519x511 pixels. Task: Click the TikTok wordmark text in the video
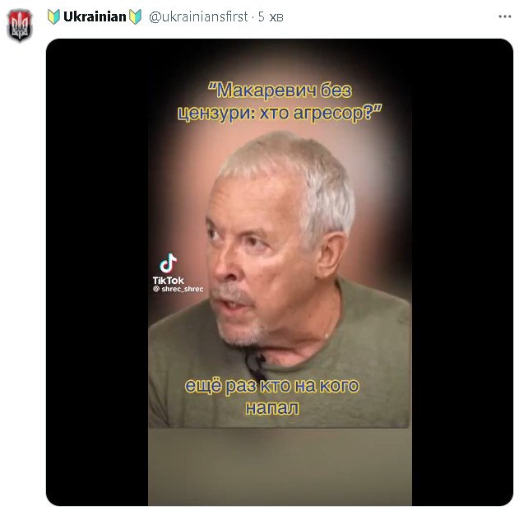[x=168, y=280]
